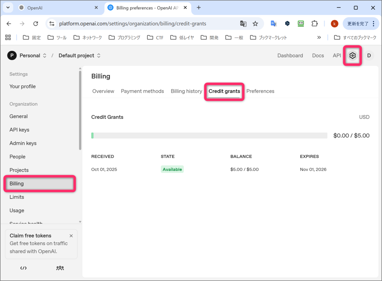Click the sidebar vertical scrollbar
Image resolution: width=382 pixels, height=281 pixels.
click(x=80, y=110)
